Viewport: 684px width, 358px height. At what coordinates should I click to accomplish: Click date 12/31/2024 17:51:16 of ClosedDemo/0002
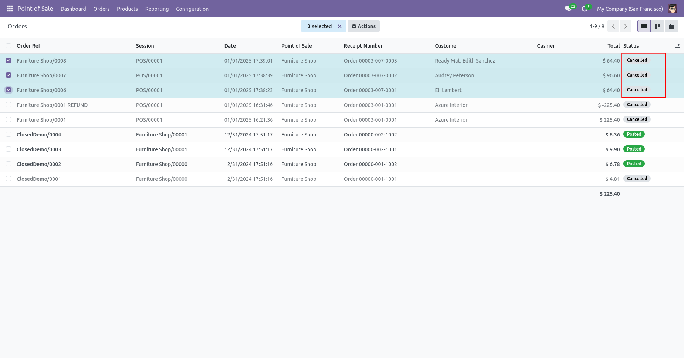[248, 164]
